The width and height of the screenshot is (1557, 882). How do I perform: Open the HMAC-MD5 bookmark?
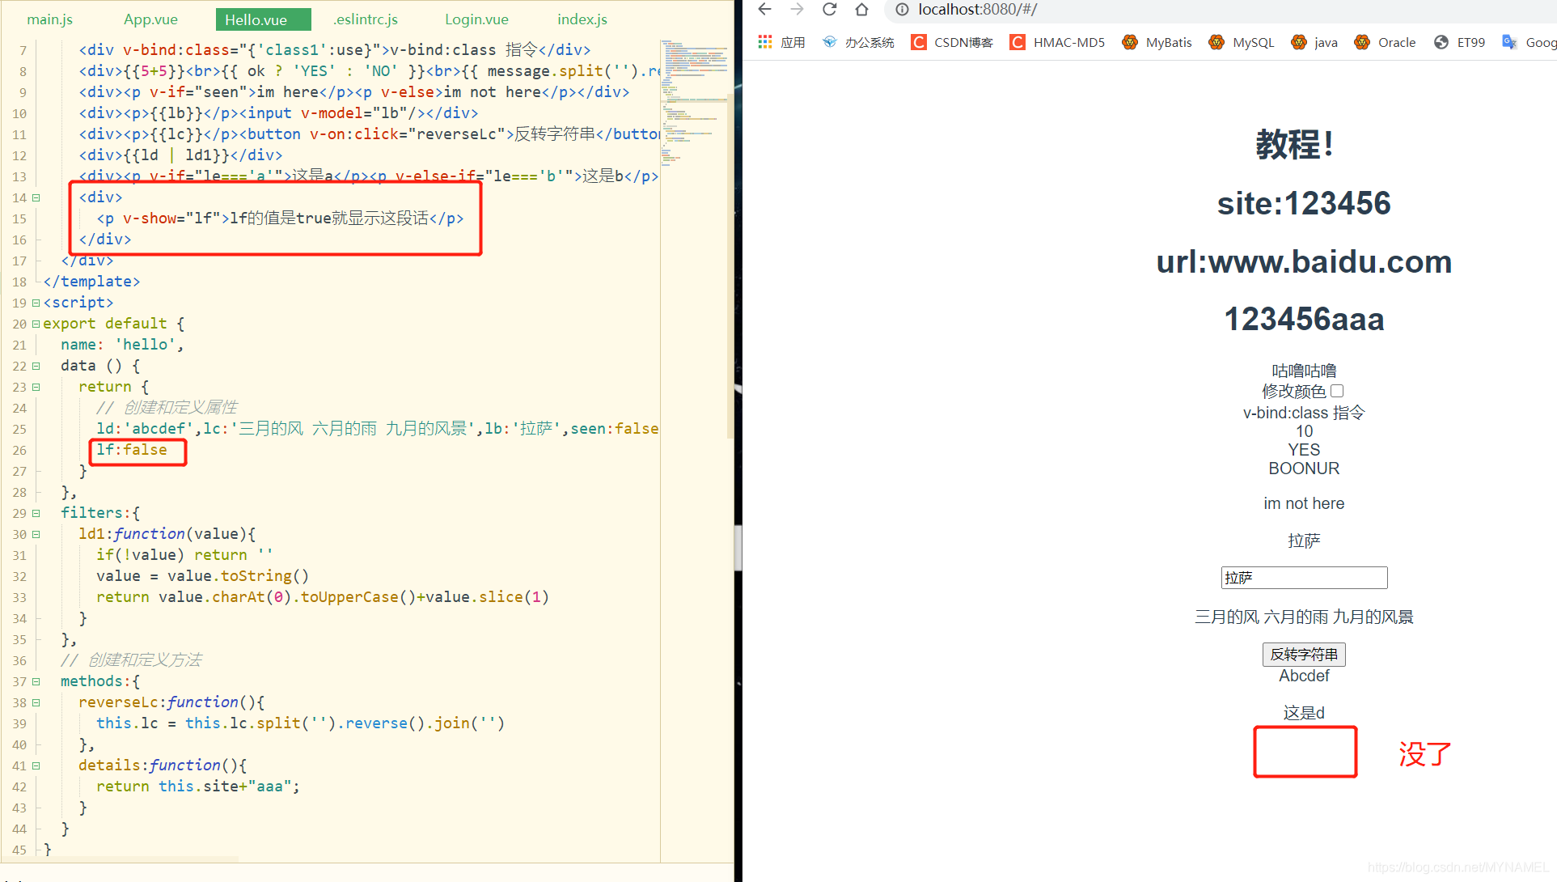(x=1057, y=42)
